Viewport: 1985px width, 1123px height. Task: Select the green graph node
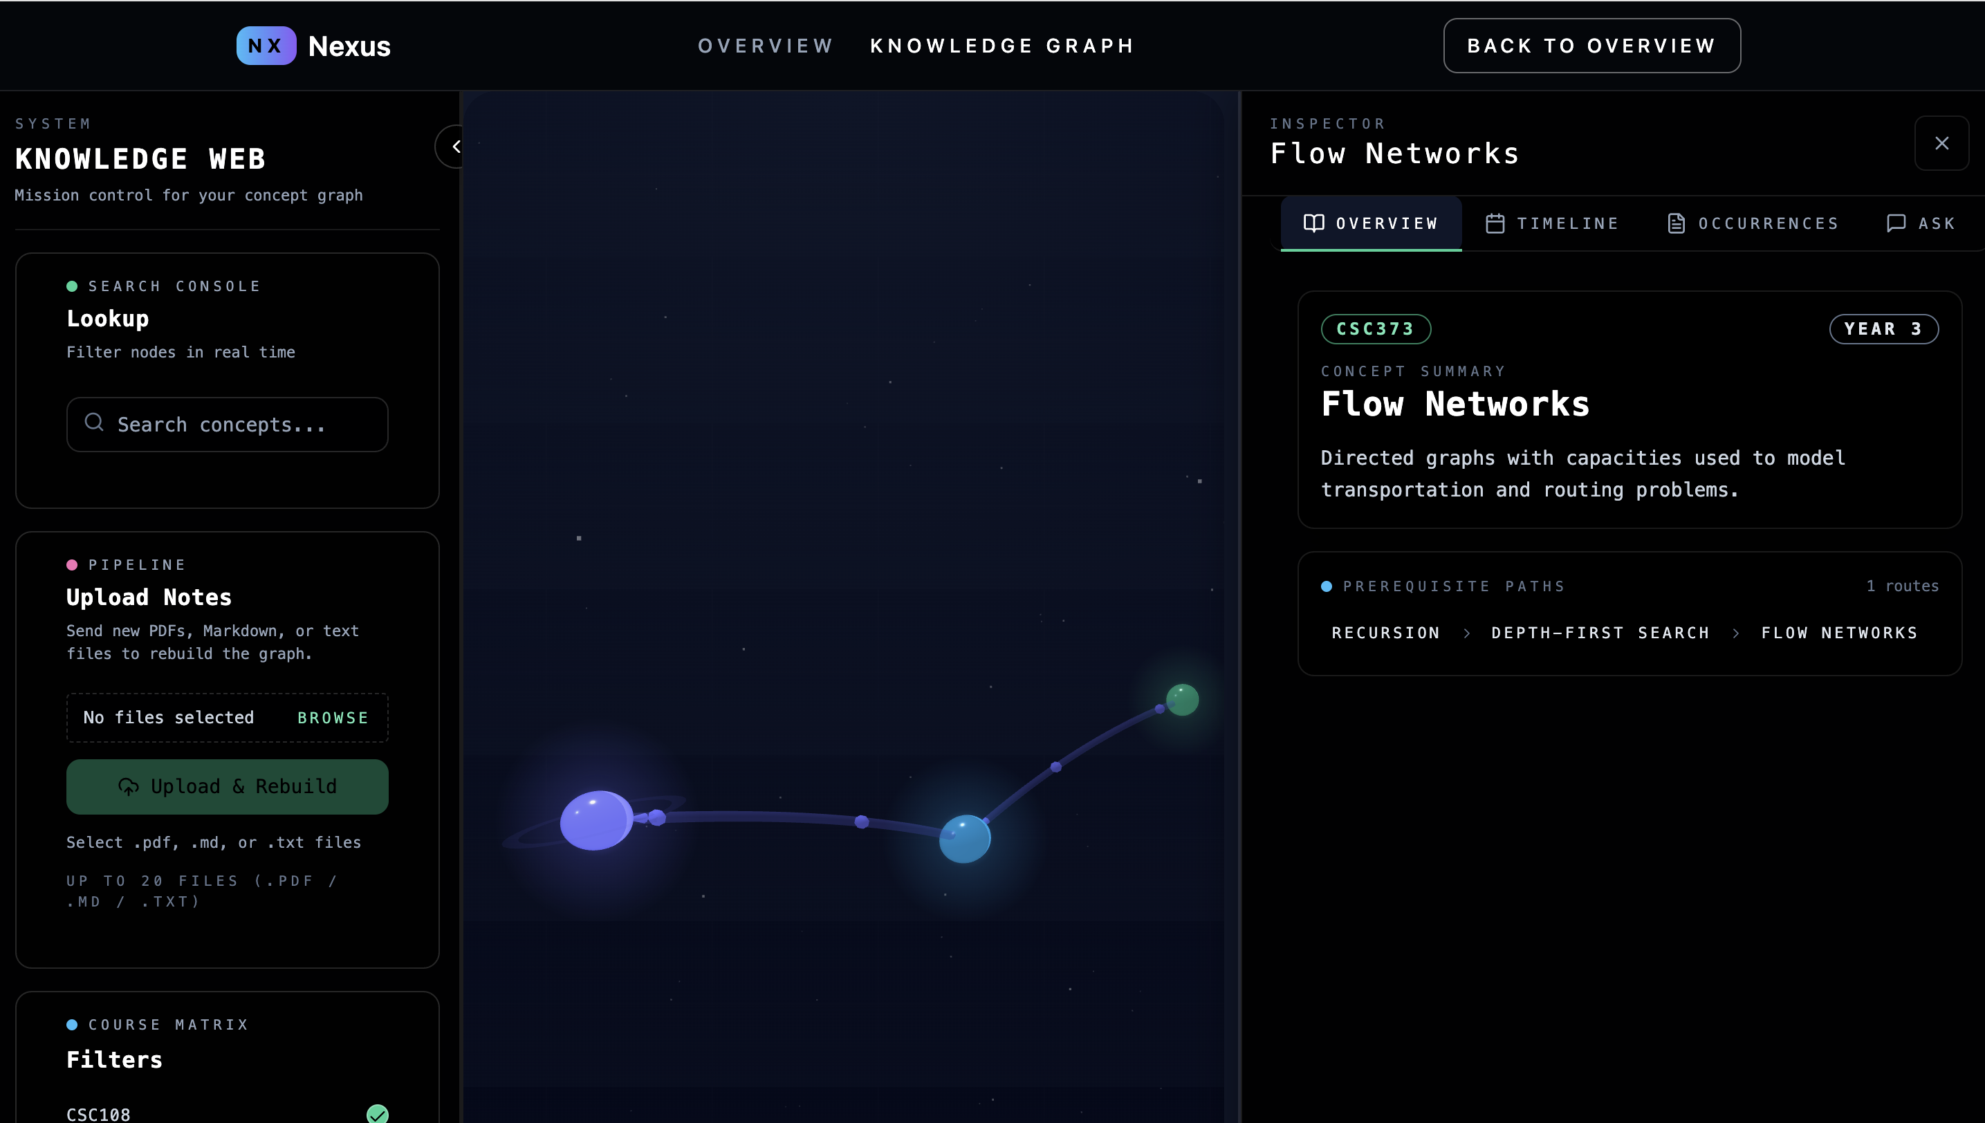1182,700
